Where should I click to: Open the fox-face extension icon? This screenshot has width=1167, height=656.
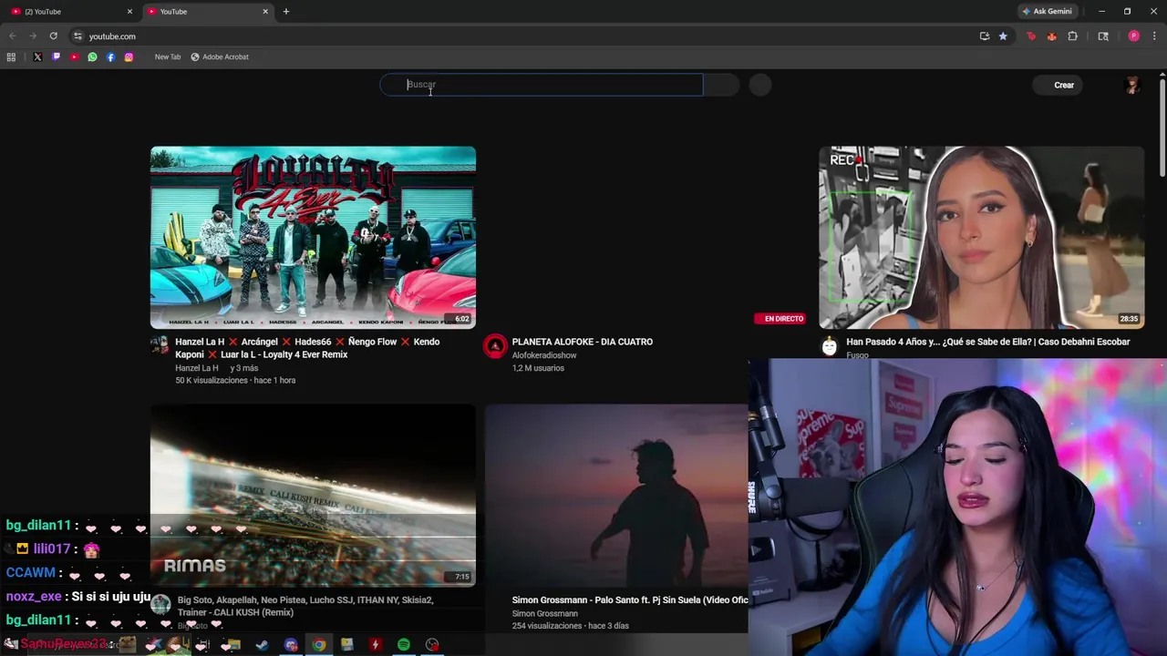[x=1051, y=36]
